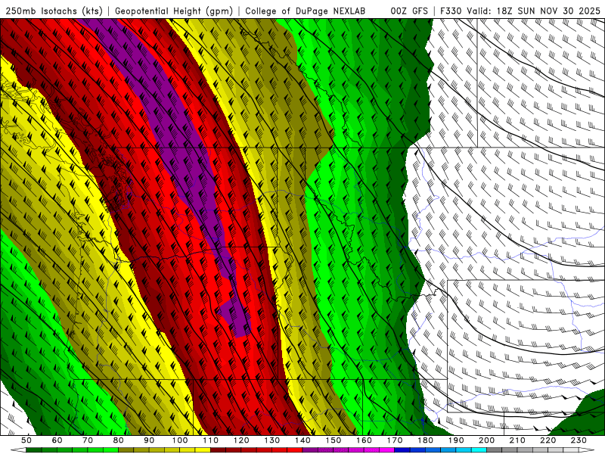
Task: Click the 160 label on the color scale
Action: [x=364, y=440]
